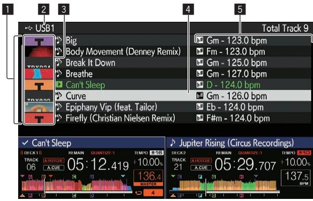Click the key icon in Big's row
The image size is (313, 201).
tap(200, 40)
